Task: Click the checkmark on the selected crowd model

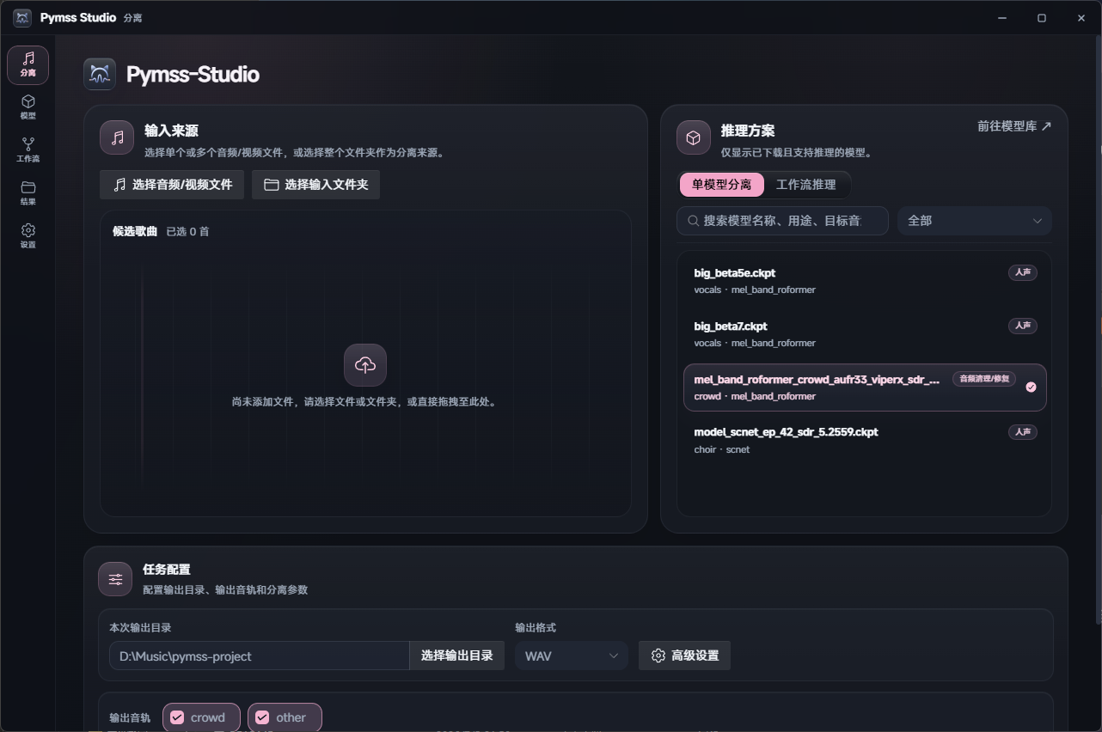Action: pyautogui.click(x=1032, y=387)
